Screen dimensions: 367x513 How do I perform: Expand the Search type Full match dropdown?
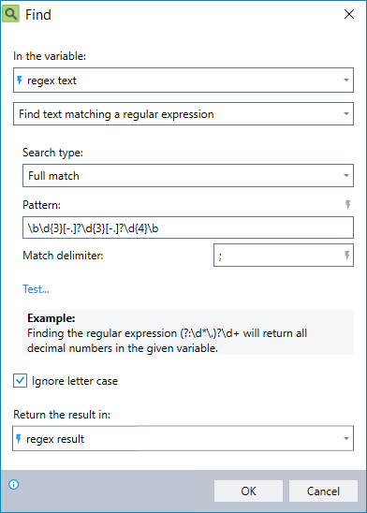188,176
